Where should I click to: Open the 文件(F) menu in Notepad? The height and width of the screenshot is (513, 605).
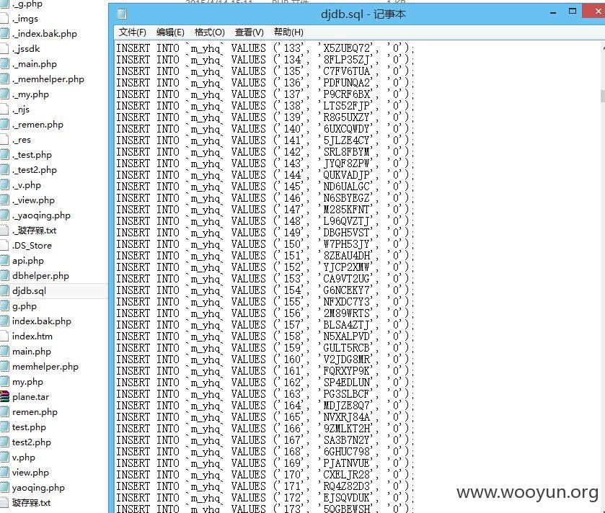133,32
